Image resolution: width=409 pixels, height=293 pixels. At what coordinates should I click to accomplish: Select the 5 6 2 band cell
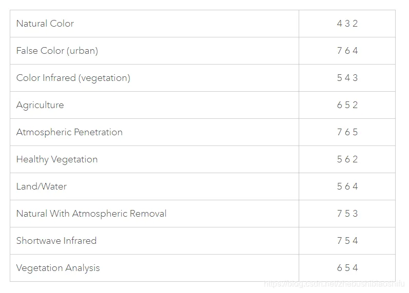pyautogui.click(x=347, y=159)
